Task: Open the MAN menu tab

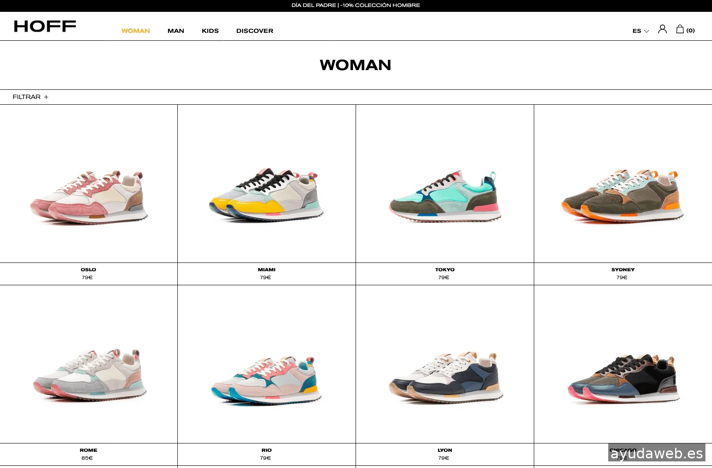Action: [x=176, y=31]
